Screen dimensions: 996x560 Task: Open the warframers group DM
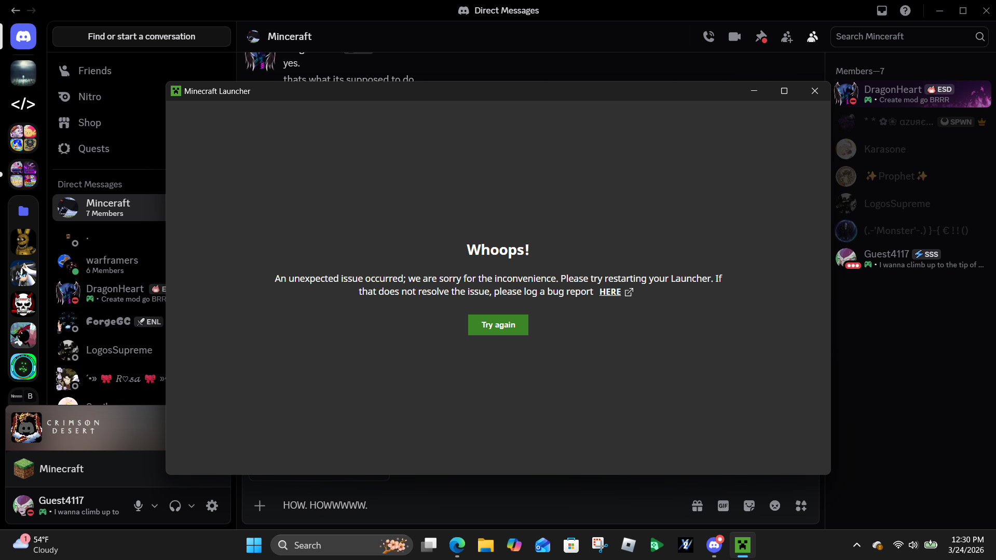point(109,265)
